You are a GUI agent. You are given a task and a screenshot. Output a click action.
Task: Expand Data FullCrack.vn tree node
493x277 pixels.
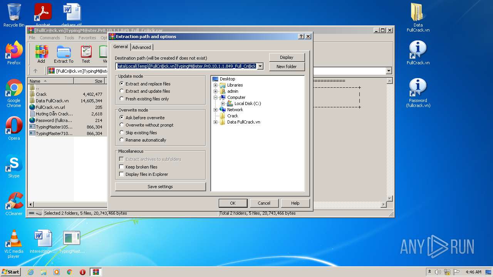[216, 122]
